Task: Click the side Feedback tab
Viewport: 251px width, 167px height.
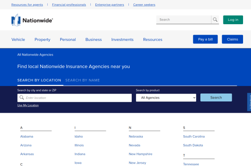Action: (249, 102)
